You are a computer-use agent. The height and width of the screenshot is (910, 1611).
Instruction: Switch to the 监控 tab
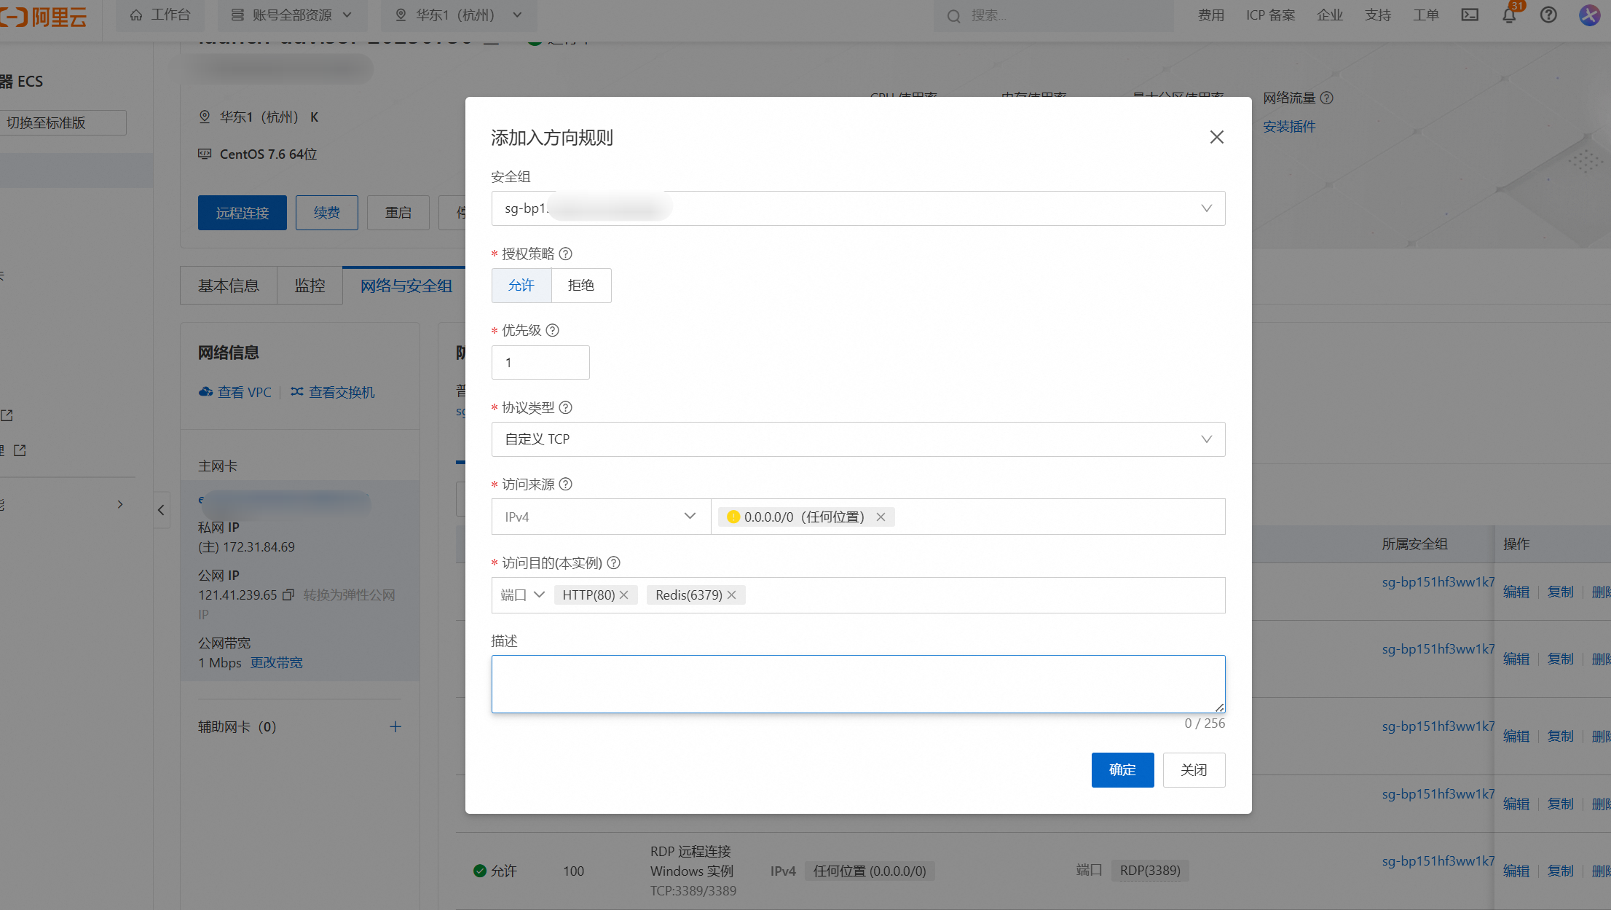click(x=310, y=286)
